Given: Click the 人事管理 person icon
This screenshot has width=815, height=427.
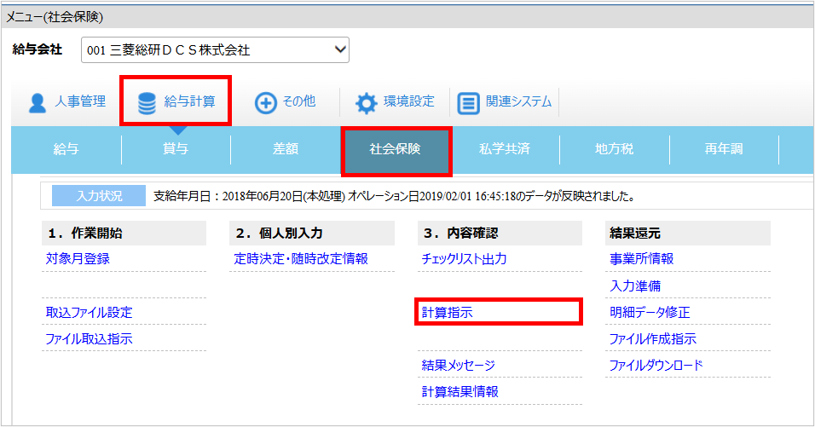Looking at the screenshot, I should (37, 103).
